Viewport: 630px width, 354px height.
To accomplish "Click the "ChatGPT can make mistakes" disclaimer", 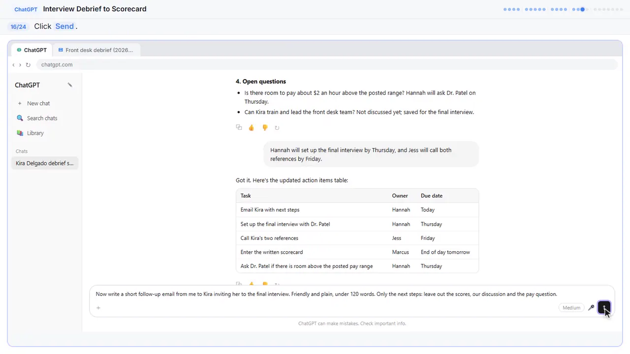I will click(x=352, y=324).
